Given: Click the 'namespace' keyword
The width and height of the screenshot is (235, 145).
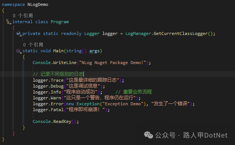Looking at the screenshot, I should [13, 4].
